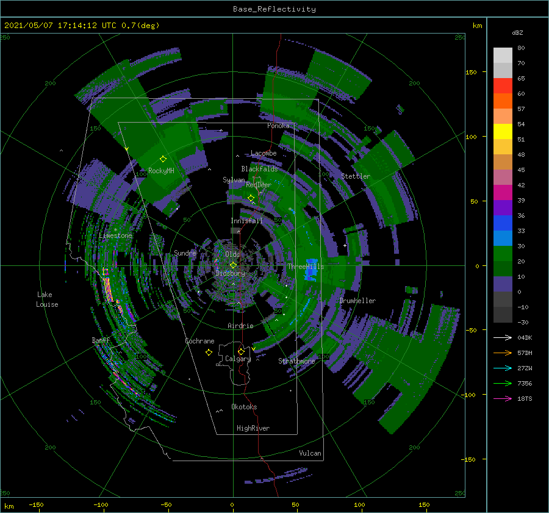This screenshot has height=513, width=549.
Task: Select the red 60-65 dBZ swatch
Action: [x=503, y=86]
